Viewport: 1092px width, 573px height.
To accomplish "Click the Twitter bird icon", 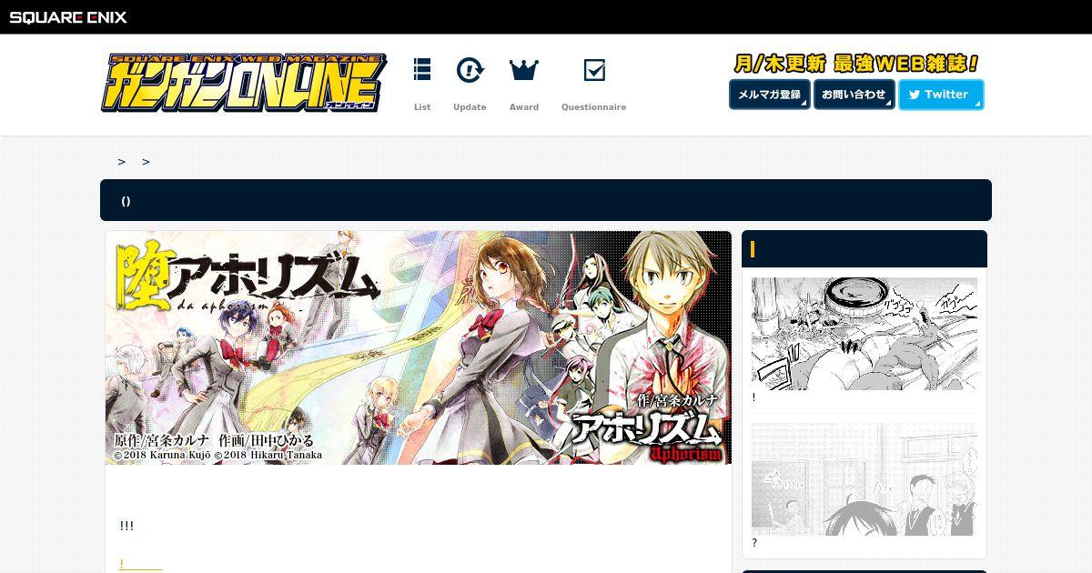I will tap(915, 95).
